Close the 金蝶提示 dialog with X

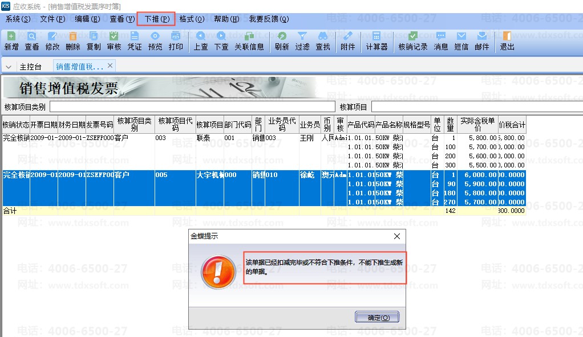397,236
